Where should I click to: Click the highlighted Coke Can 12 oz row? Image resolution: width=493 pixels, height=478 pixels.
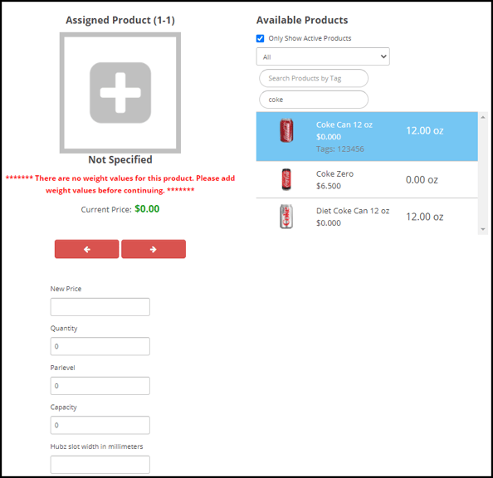(367, 136)
